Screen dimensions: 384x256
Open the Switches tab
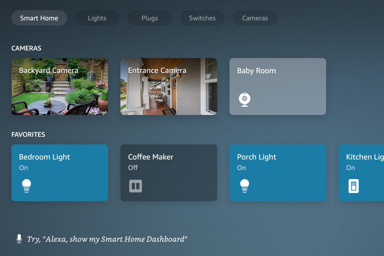202,18
